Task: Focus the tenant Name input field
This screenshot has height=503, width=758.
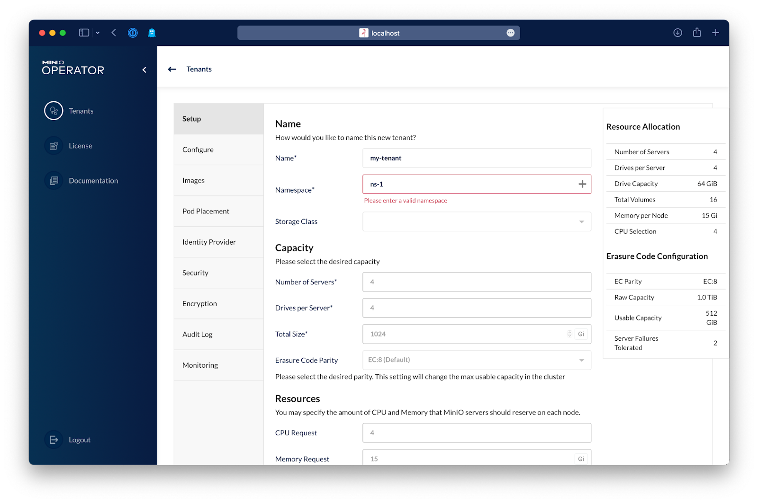Action: [x=477, y=158]
